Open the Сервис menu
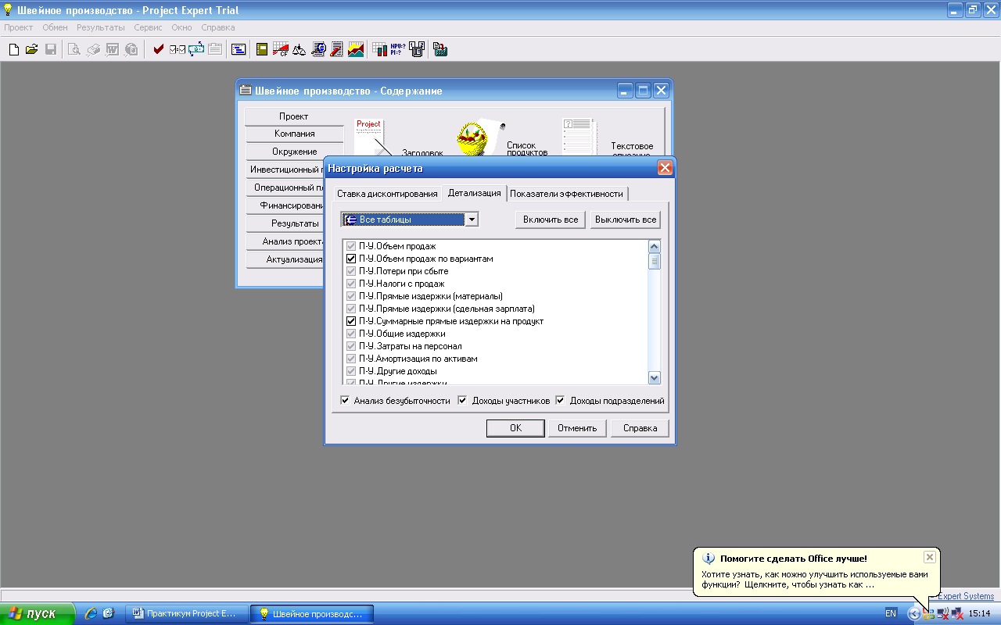Viewport: 1001px width, 625px height. [x=149, y=27]
